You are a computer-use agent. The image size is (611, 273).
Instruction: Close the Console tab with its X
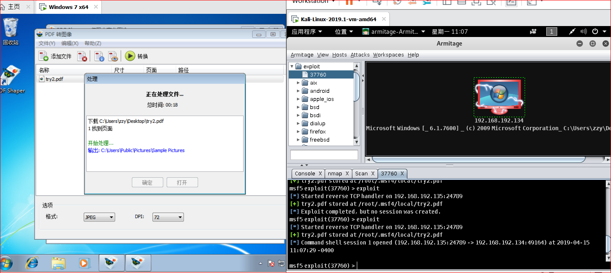(x=320, y=173)
